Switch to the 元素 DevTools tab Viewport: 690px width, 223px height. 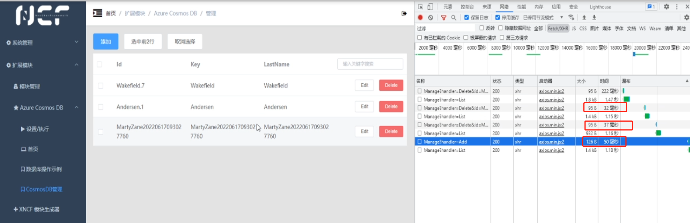point(448,7)
